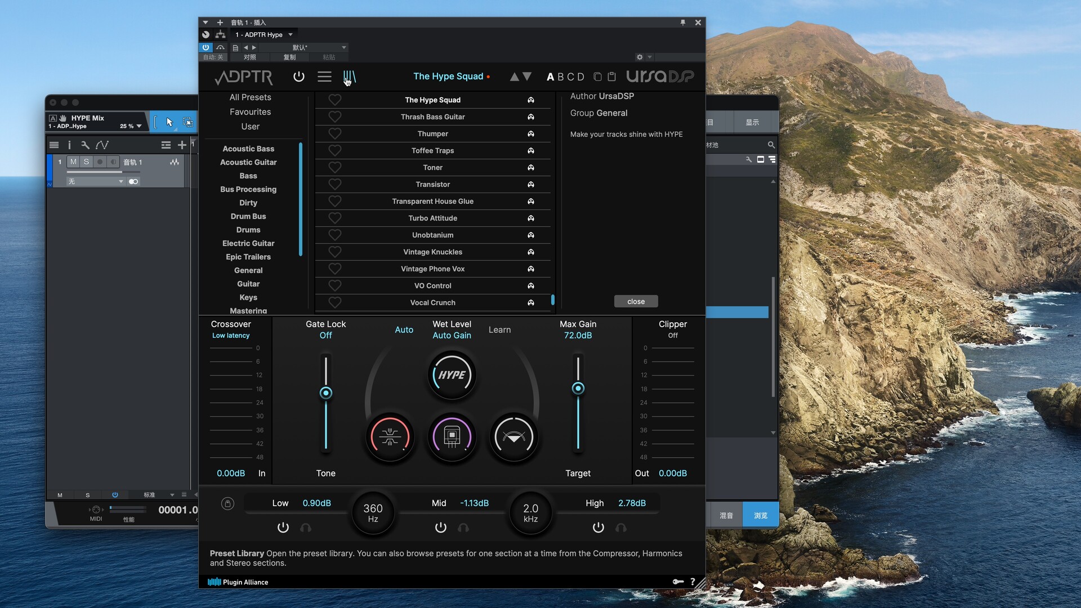The image size is (1081, 608).
Task: Change the Gate Lock Off setting
Action: (326, 336)
